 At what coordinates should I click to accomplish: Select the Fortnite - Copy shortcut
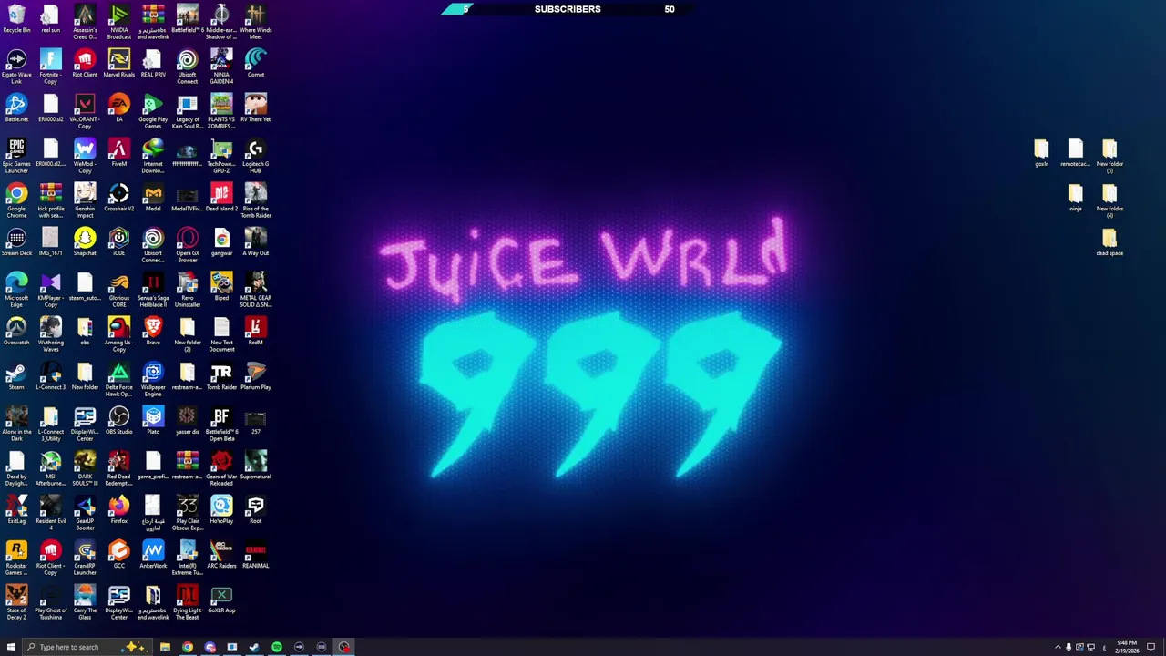coord(51,67)
